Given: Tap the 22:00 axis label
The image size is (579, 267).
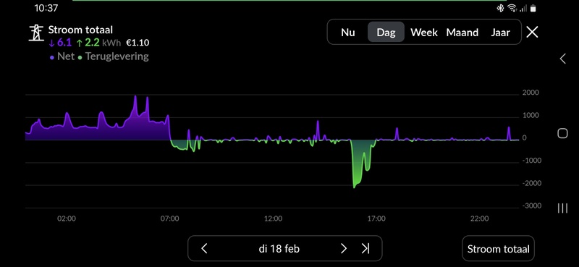Looking at the screenshot, I should coord(480,219).
